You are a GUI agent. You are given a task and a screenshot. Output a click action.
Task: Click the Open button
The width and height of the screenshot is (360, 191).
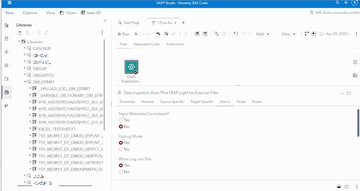[x=68, y=13]
